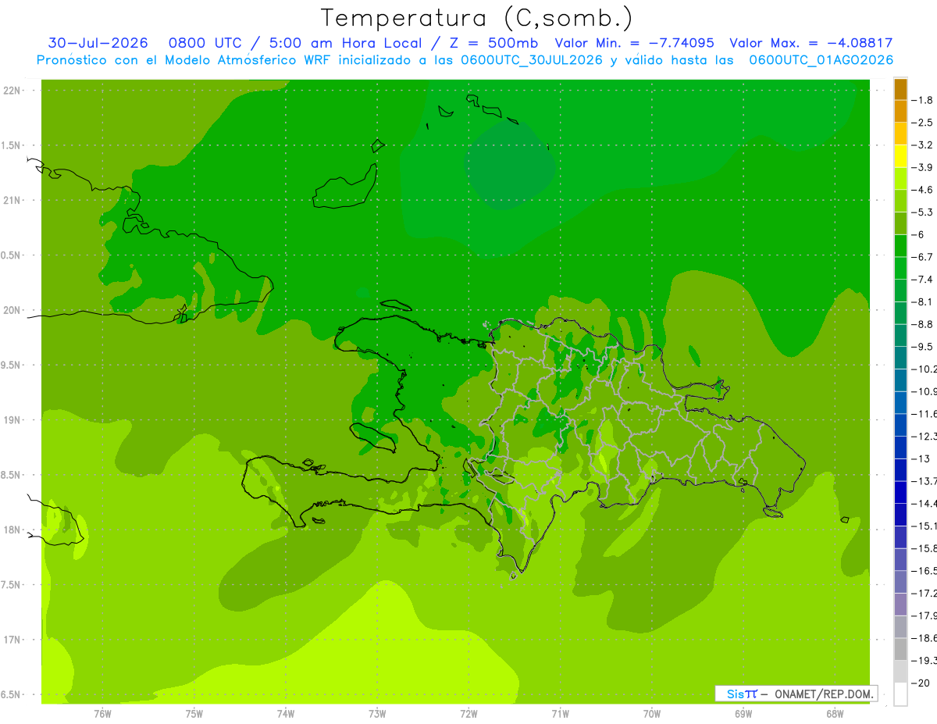Select the '75W' longitude label
The width and height of the screenshot is (937, 724).
[x=194, y=714]
